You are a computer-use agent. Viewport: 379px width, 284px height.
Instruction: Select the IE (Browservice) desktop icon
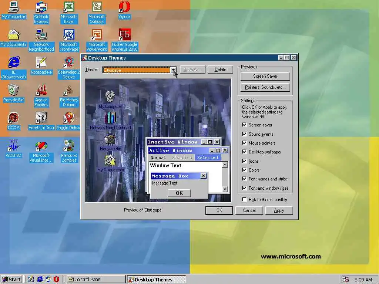[14, 68]
